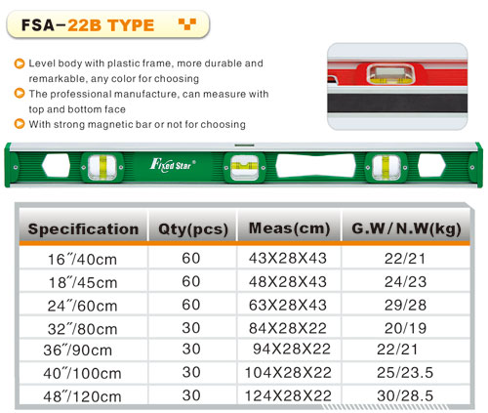
Task: Click the 25/23.5 weight cell
Action: 406,373
